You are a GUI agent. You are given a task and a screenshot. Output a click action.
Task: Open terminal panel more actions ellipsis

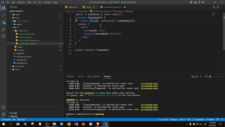pos(214,77)
